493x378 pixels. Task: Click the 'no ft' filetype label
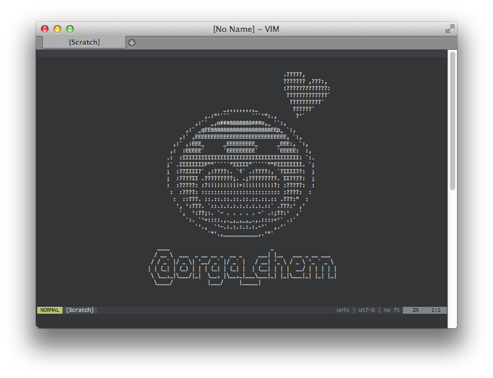pos(391,310)
